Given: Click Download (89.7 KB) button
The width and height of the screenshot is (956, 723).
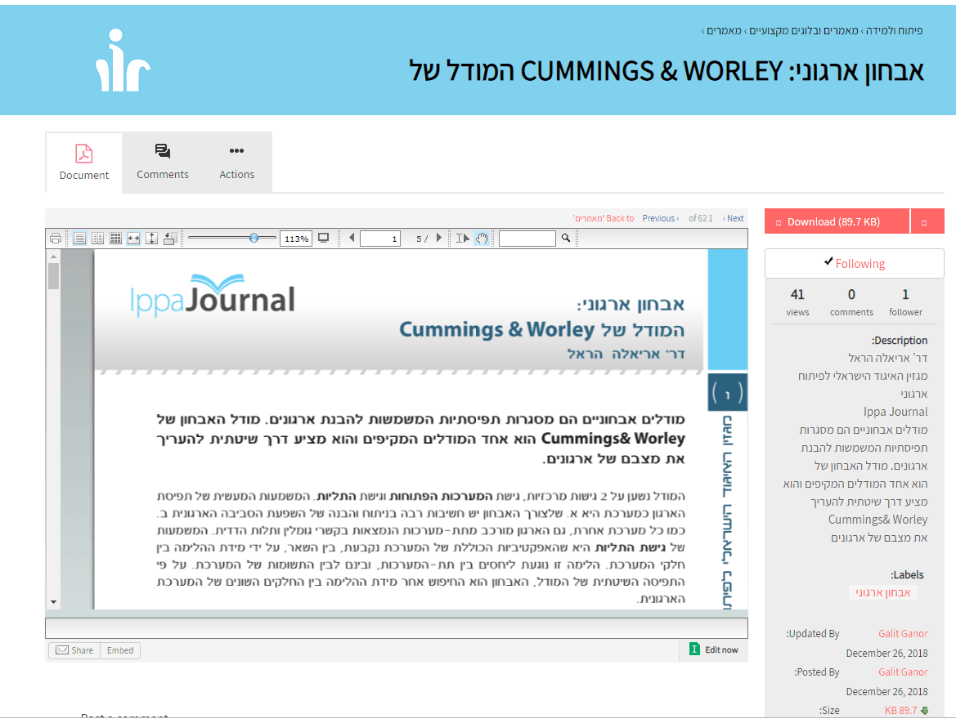Looking at the screenshot, I should 837,221.
